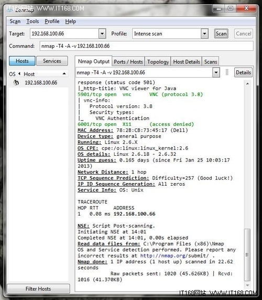The width and height of the screenshot is (262, 300).
Task: Expand the Profile dropdown arrow
Action: 204,34
